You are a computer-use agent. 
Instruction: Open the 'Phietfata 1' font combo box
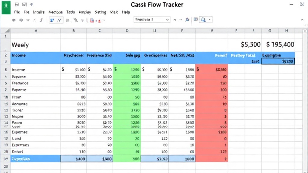tap(152, 20)
